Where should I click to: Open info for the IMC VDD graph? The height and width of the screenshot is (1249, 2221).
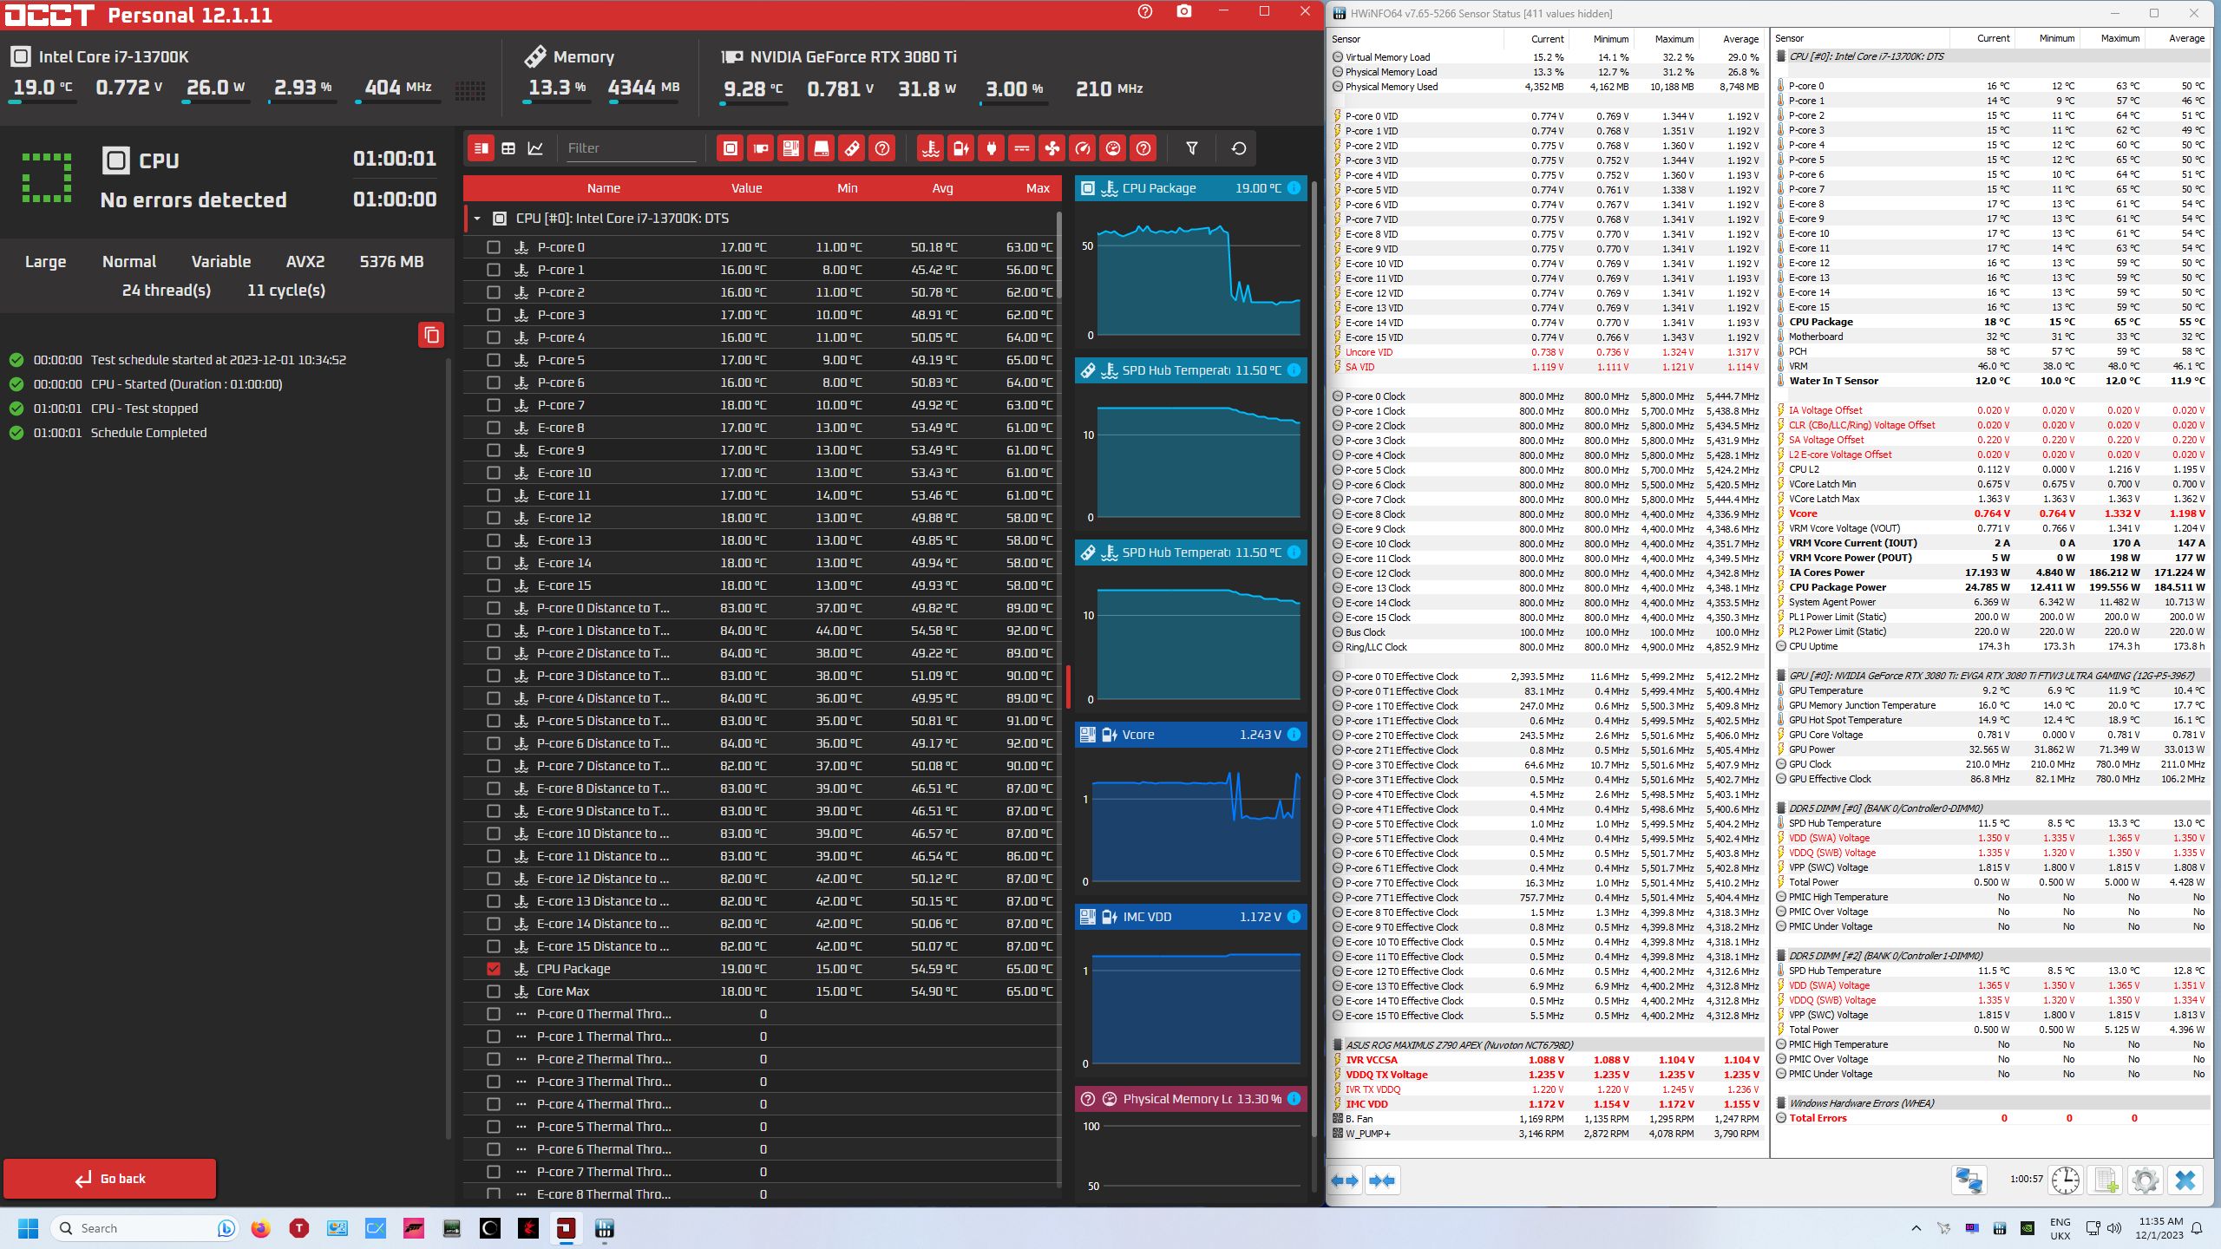pos(1294,917)
